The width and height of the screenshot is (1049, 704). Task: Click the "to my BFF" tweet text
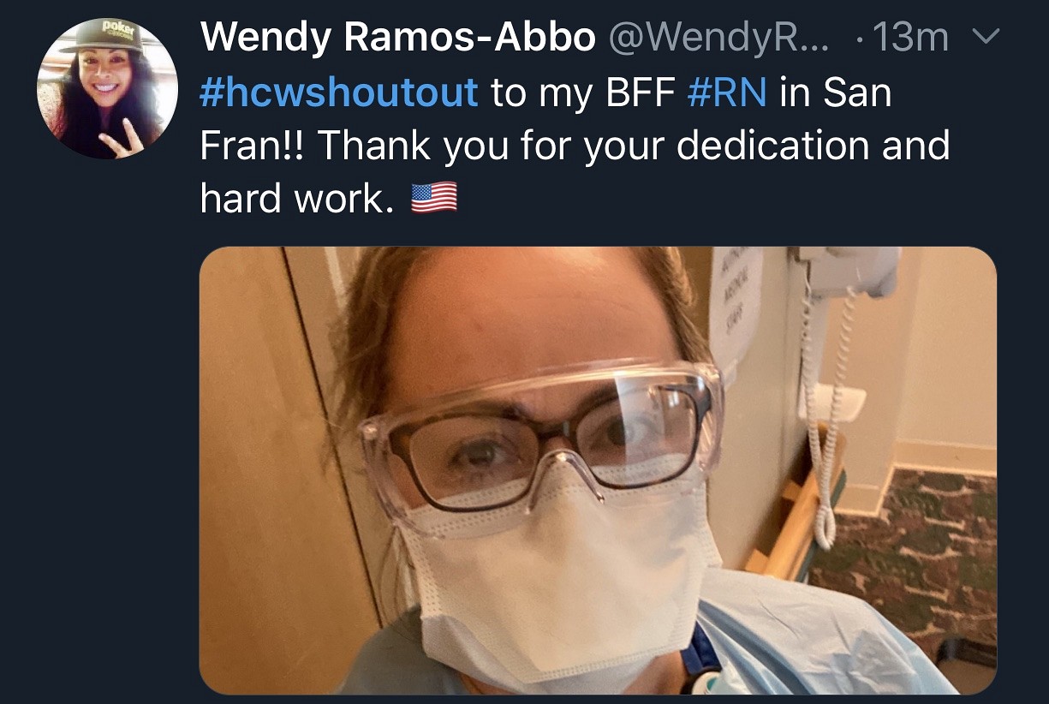coord(583,92)
